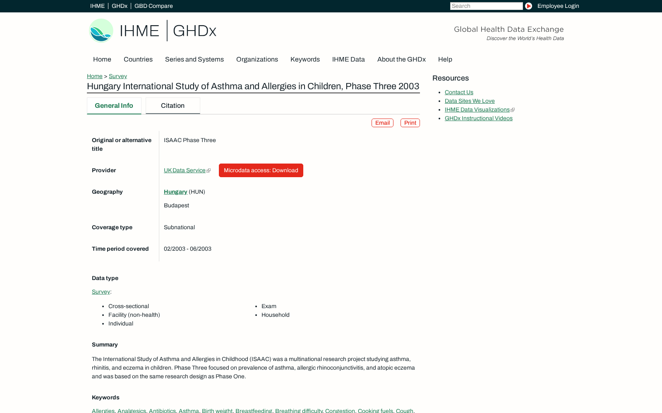This screenshot has width=662, height=413.
Task: Click the page title about Hungary ISAAC study
Action: pos(253,86)
